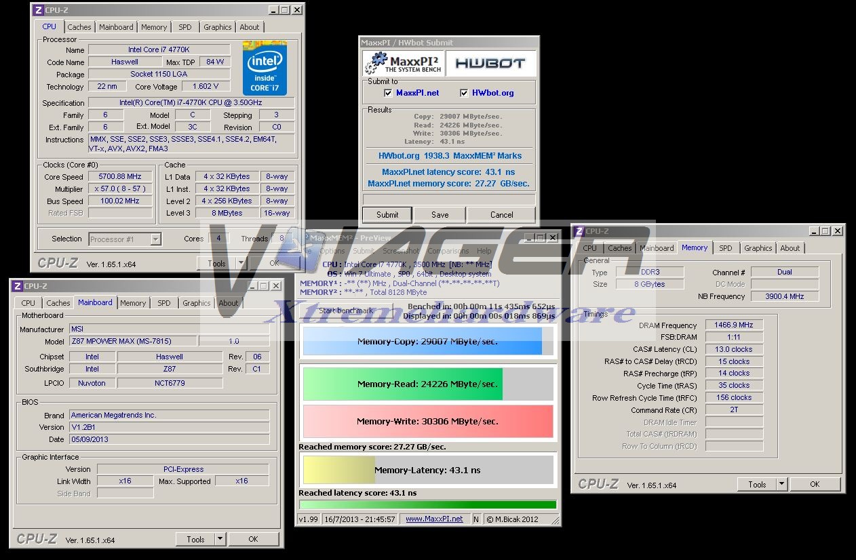Image resolution: width=856 pixels, height=560 pixels.
Task: Switch to the SPD tab in the Memory window
Action: (x=725, y=248)
